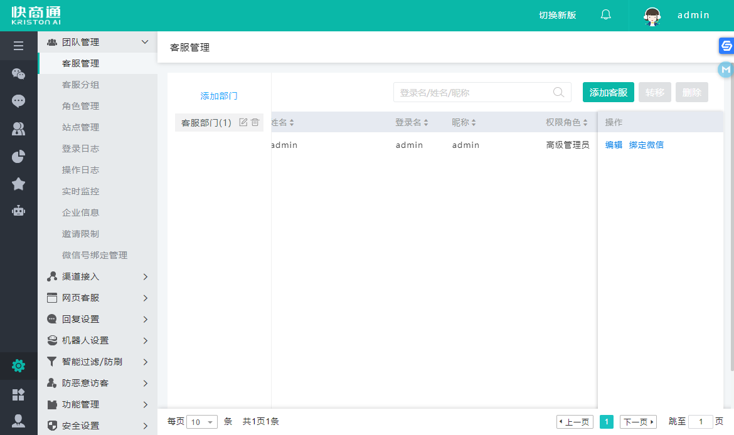The height and width of the screenshot is (435, 734).
Task: Expand the 渠道接入 menu section
Action: coord(97,276)
